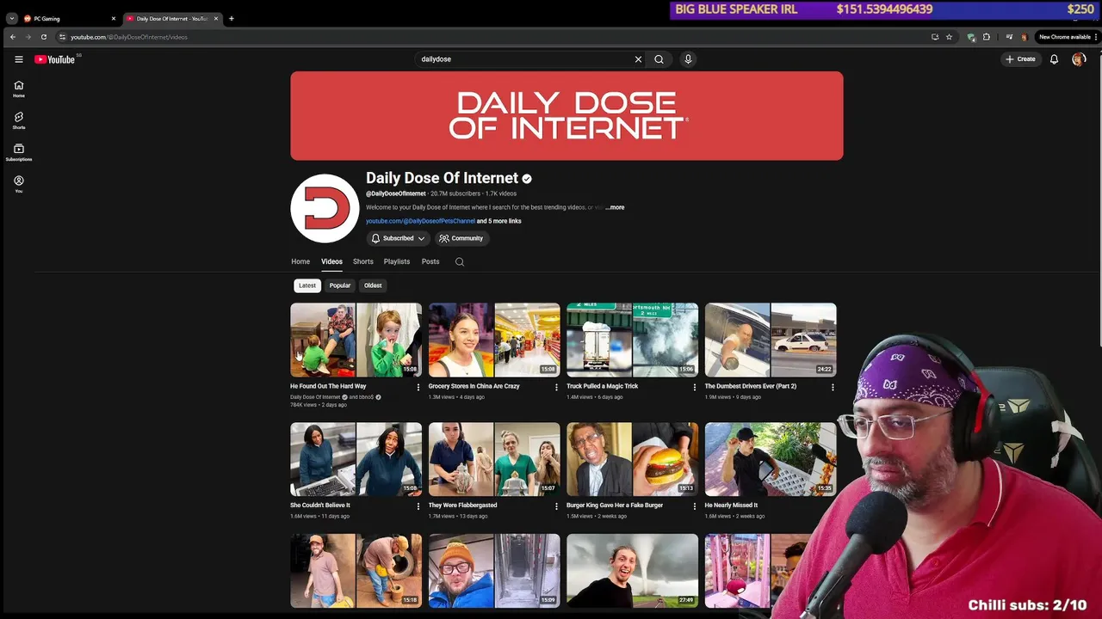The height and width of the screenshot is (619, 1102).
Task: Open Truck Pulled a Magic Trick thumbnail
Action: 632,340
